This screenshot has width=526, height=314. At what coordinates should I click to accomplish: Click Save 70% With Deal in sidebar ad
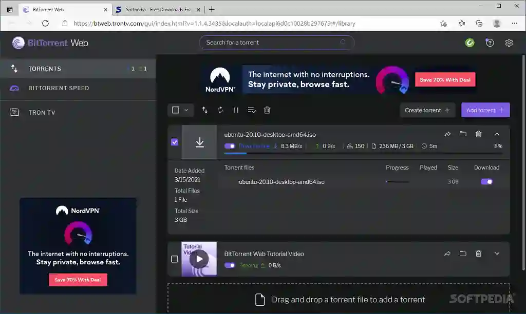click(78, 280)
